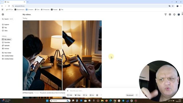
Task: Open the second Untitled folder
Action: [8, 59]
